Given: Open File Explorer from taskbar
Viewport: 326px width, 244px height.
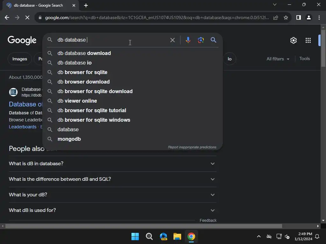Looking at the screenshot, I should [177, 236].
